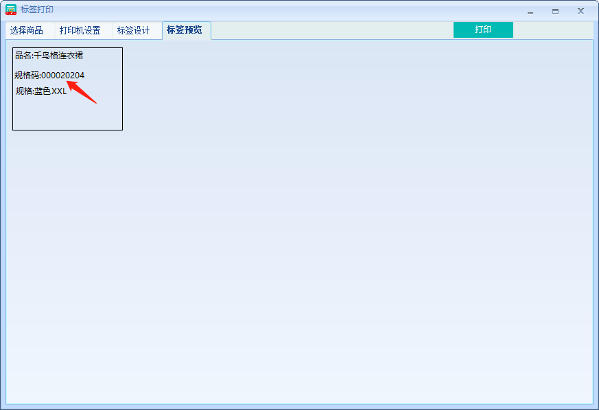Image resolution: width=599 pixels, height=410 pixels.
Task: Click the text 规格码:000020204
Action: point(49,76)
